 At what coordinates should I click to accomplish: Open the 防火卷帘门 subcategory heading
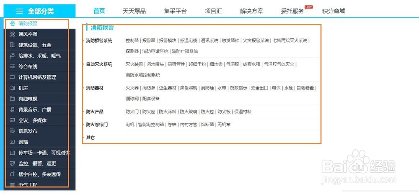(x=97, y=125)
